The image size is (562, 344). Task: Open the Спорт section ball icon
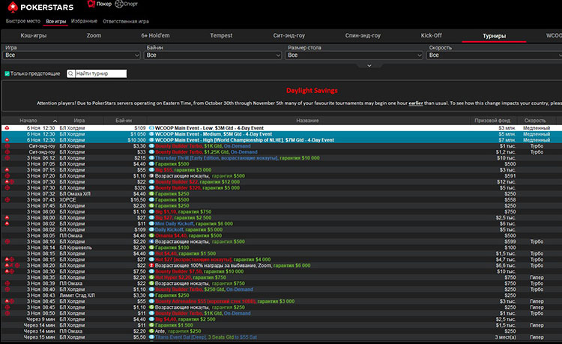point(119,4)
